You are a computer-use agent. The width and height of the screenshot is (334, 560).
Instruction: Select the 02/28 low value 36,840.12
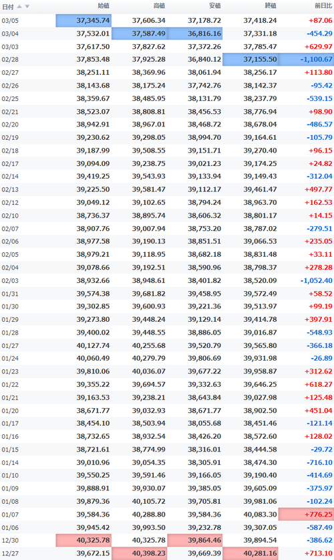tap(204, 60)
